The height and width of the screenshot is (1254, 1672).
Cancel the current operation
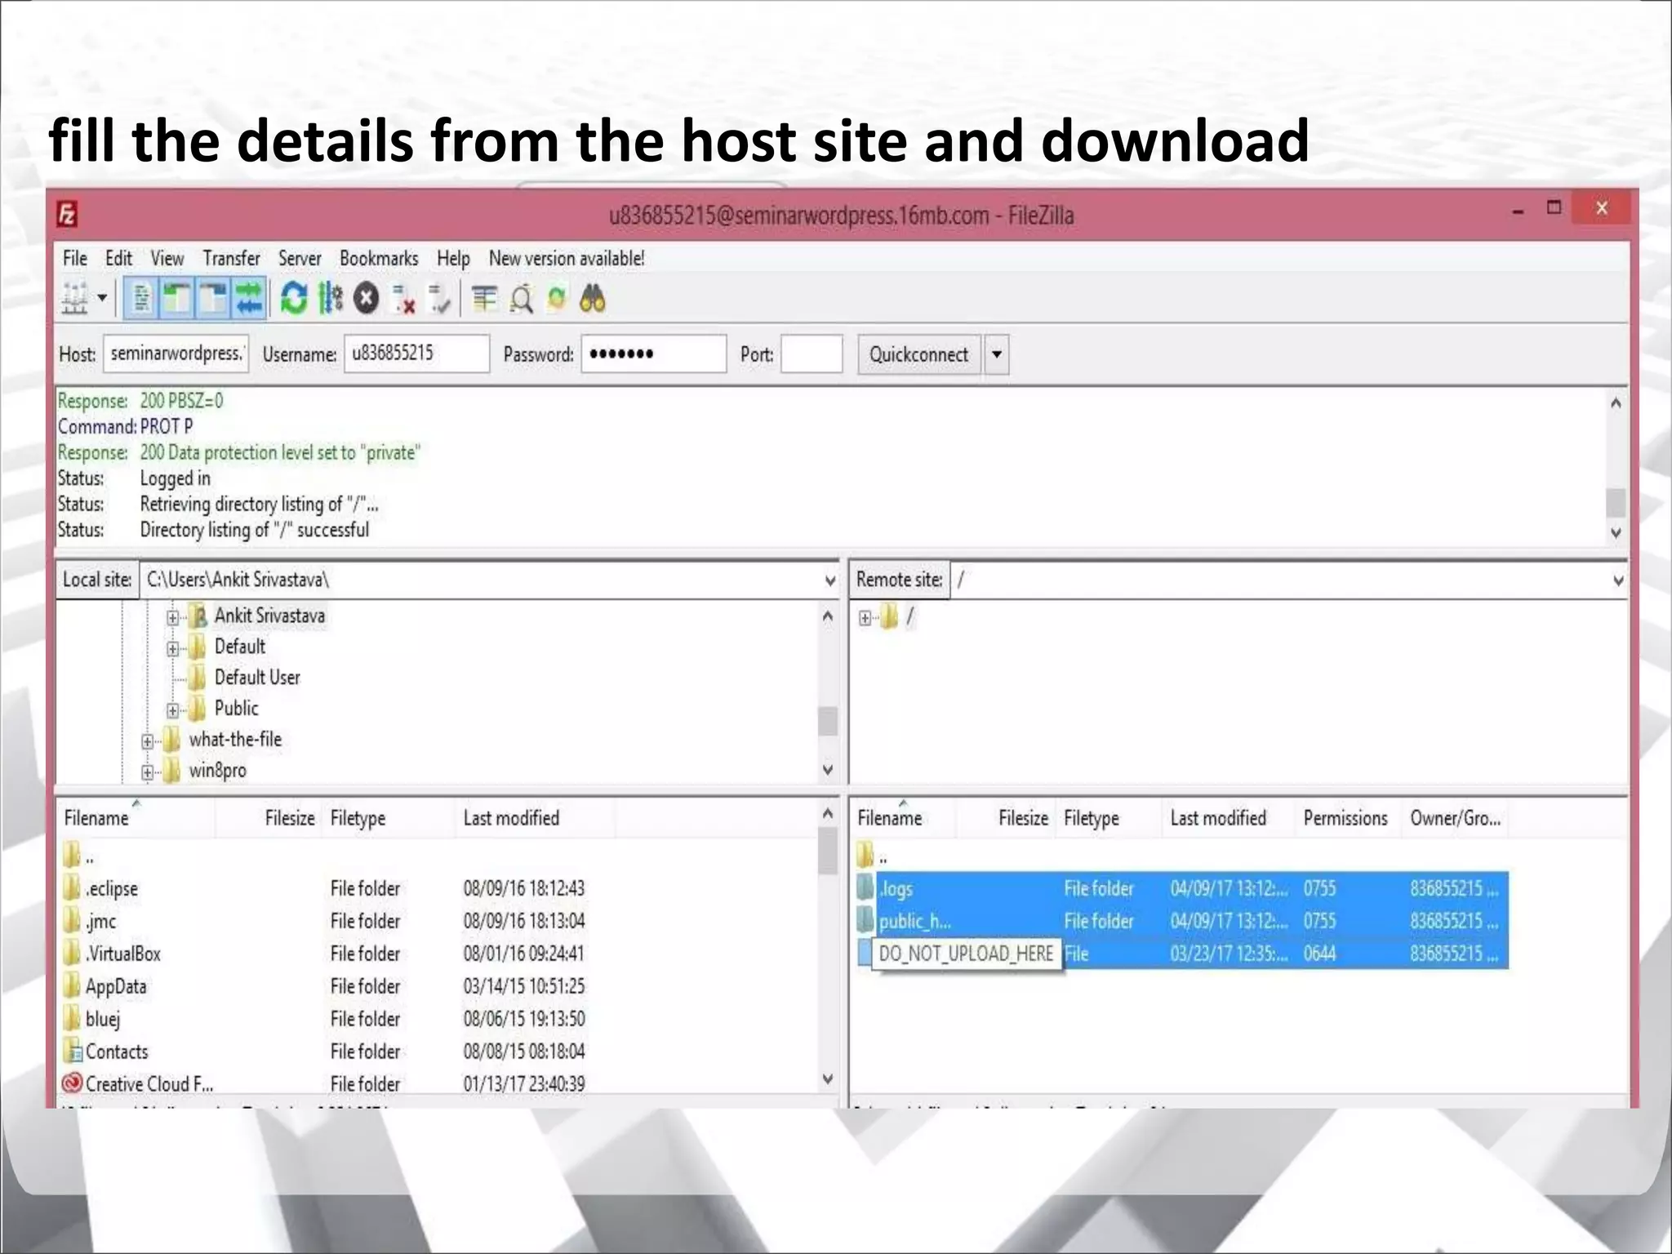[x=367, y=299]
